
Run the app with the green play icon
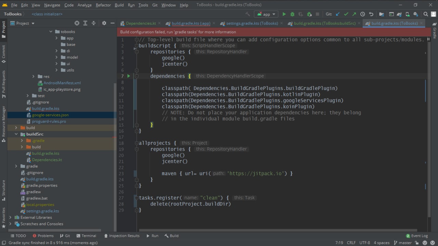[284, 14]
